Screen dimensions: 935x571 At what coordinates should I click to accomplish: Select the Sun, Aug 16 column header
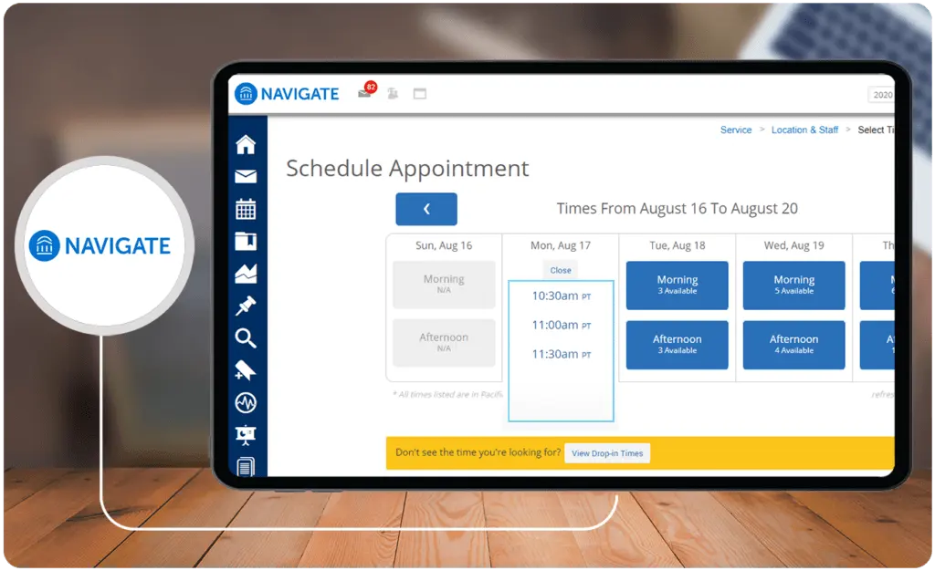444,245
